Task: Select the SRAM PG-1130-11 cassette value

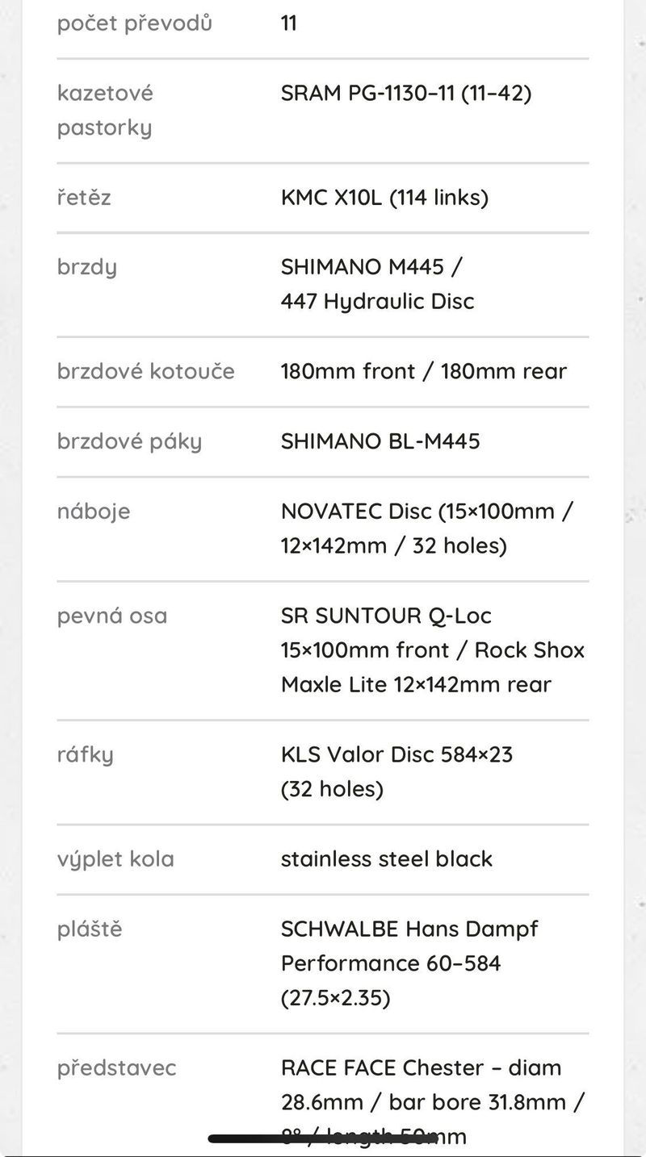Action: point(406,94)
